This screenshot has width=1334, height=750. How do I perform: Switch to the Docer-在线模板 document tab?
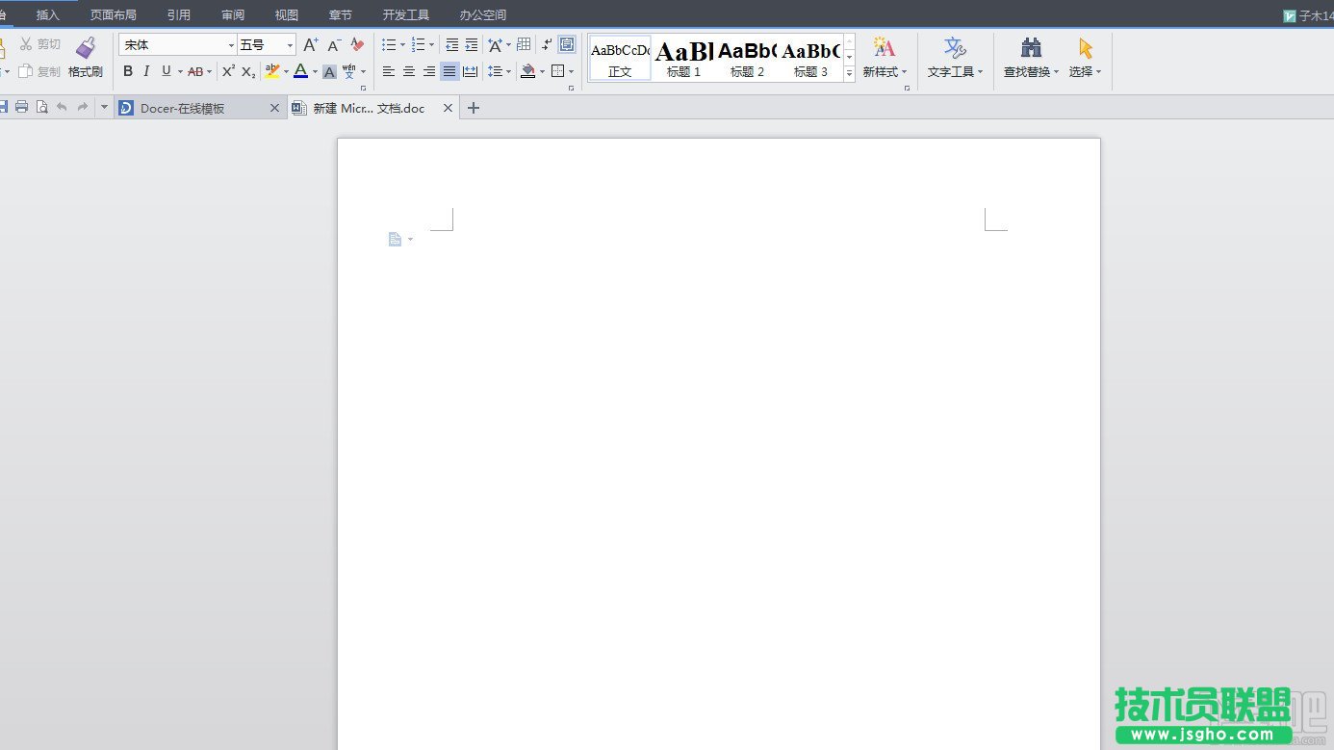pyautogui.click(x=192, y=108)
